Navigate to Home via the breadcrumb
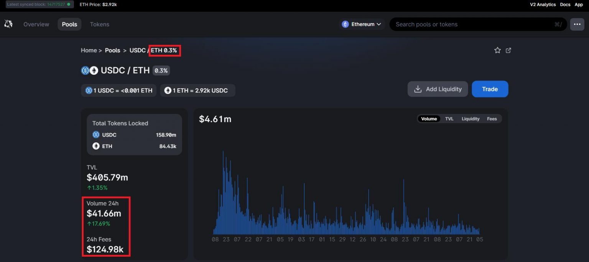This screenshot has height=262, width=589. 89,50
